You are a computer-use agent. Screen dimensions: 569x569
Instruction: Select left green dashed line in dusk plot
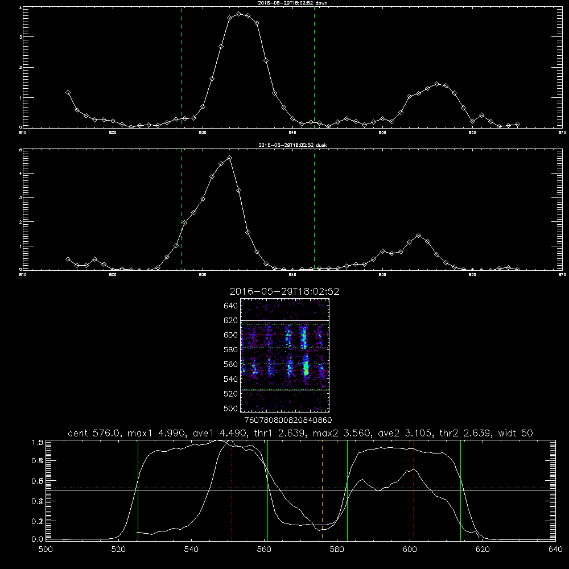[x=181, y=209]
